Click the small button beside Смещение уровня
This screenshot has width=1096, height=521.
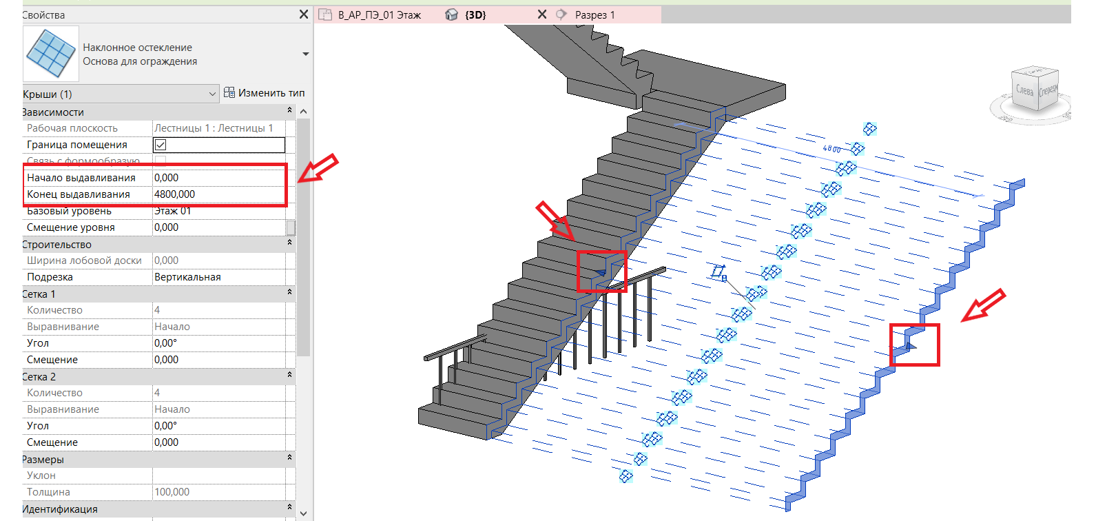click(291, 227)
